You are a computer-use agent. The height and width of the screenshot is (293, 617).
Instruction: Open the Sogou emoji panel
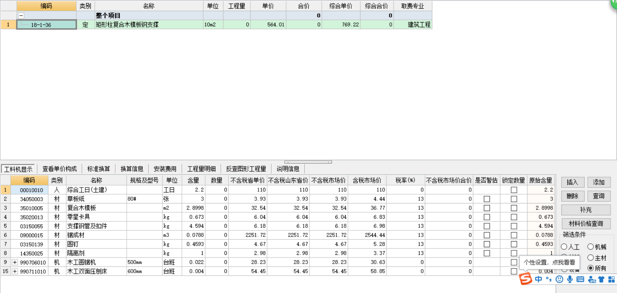pyautogui.click(x=559, y=279)
